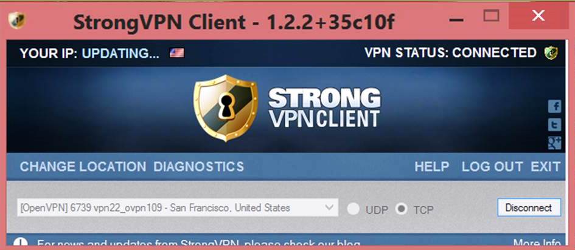Click the large gold shield logo

point(225,108)
